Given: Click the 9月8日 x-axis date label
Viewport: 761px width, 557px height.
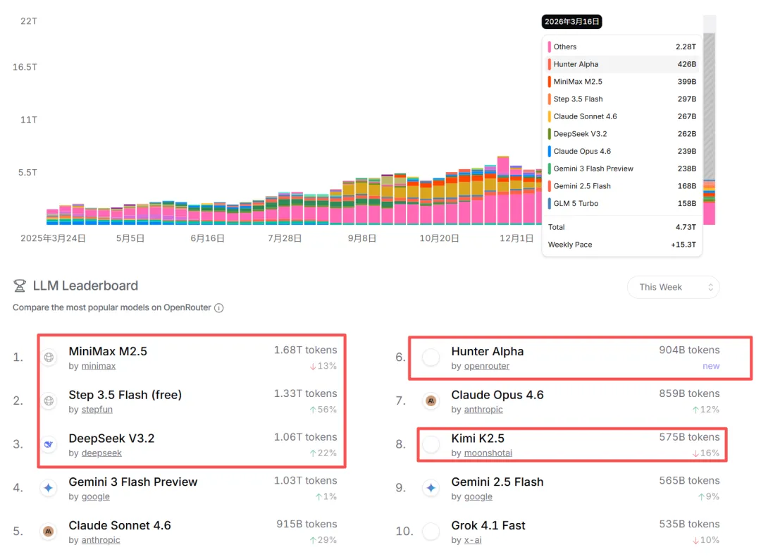Looking at the screenshot, I should click(362, 238).
